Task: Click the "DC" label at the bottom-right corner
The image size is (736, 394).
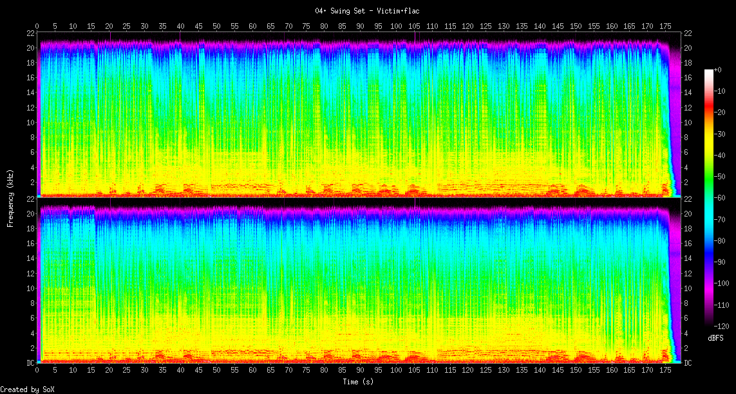Action: [688, 363]
